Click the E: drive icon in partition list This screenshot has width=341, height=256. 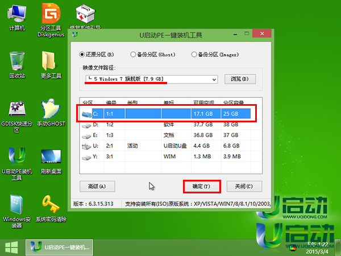point(86,136)
